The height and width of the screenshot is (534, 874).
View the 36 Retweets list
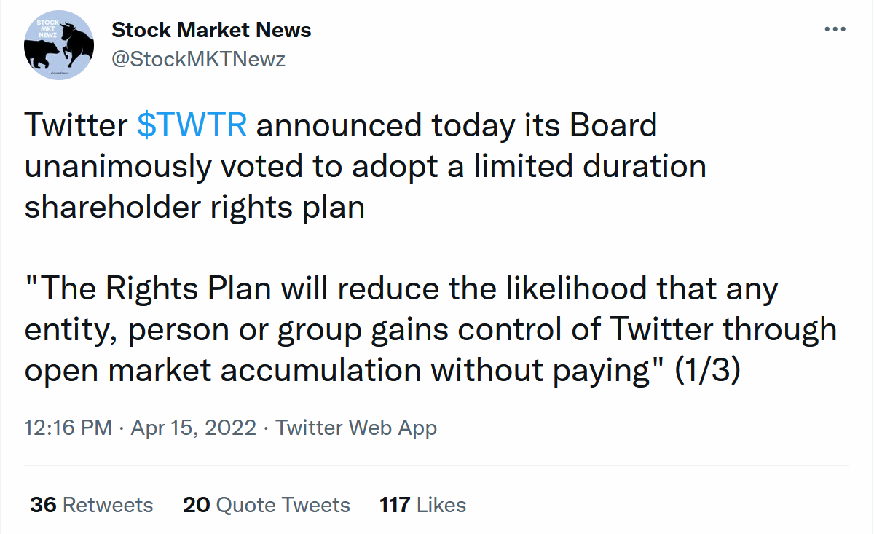click(x=92, y=505)
